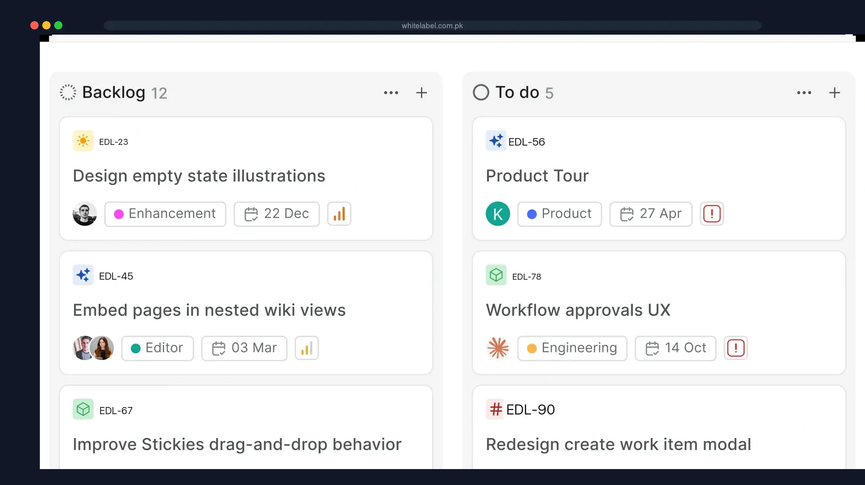Click the EDL-78 identifier
Viewport: 865px width, 485px height.
tap(526, 276)
